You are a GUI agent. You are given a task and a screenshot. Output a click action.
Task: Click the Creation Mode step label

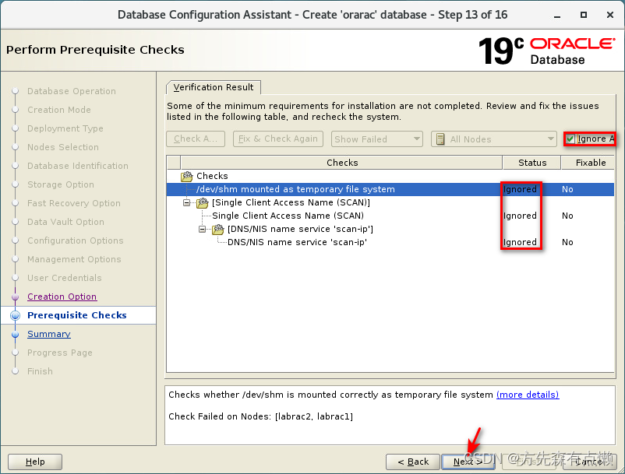click(x=59, y=110)
